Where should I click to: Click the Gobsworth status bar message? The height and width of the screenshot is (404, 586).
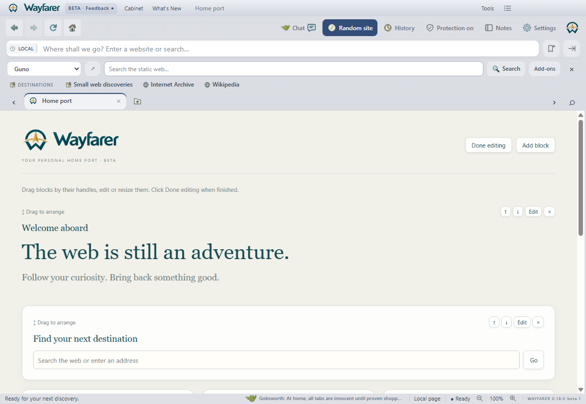pos(330,399)
